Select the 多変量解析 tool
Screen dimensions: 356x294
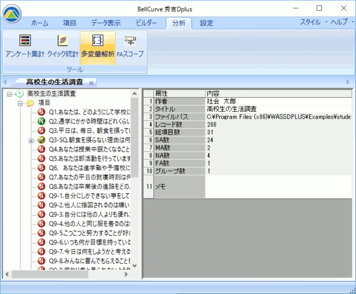[98, 48]
